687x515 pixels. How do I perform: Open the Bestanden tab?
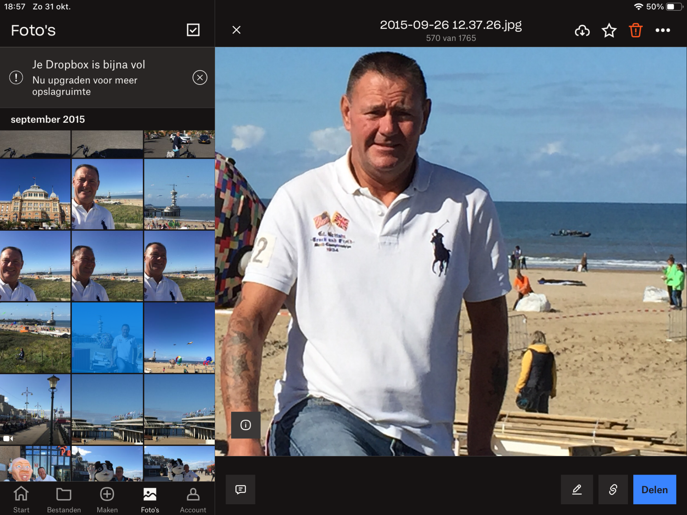(x=64, y=499)
